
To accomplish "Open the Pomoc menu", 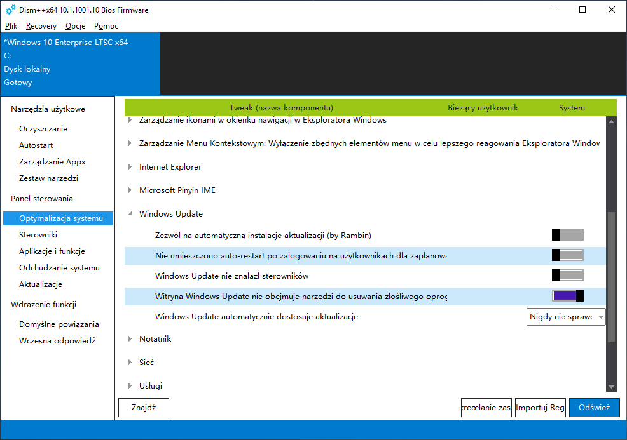I will (x=106, y=26).
